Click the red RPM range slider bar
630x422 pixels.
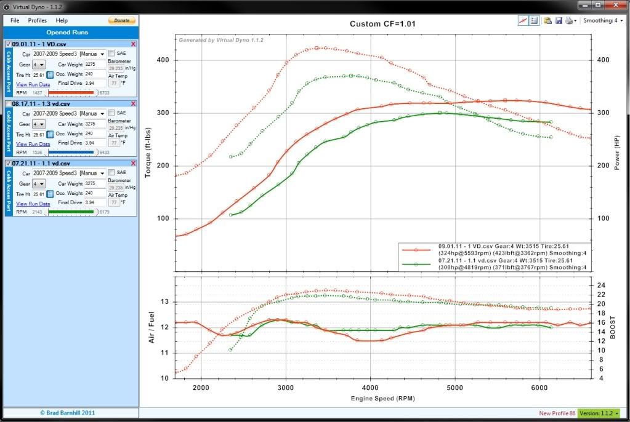[71, 92]
